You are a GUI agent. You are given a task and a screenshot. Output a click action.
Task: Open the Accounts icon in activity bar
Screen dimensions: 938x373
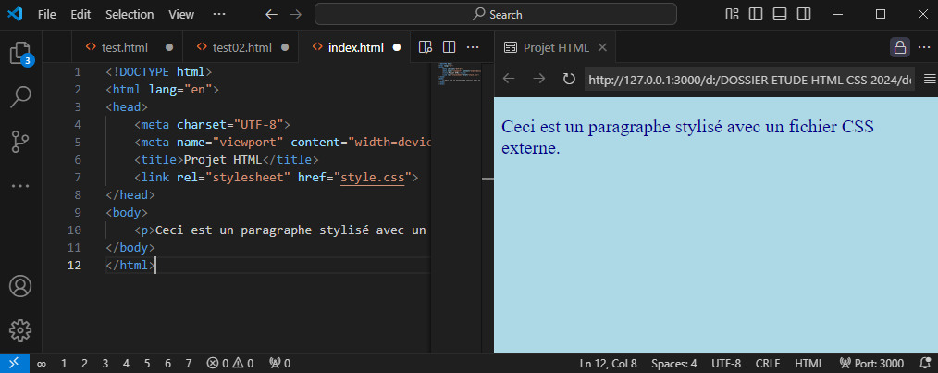pos(20,287)
